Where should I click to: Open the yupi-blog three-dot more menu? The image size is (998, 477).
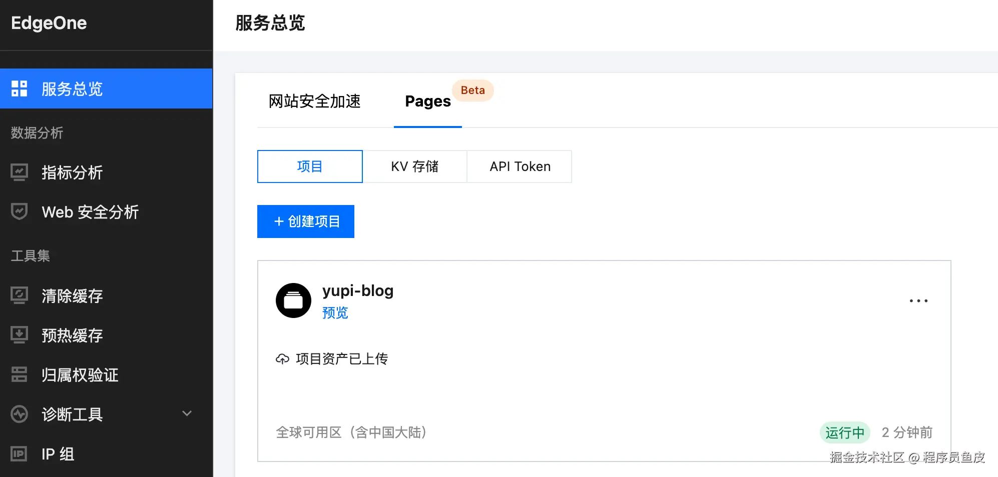tap(918, 300)
